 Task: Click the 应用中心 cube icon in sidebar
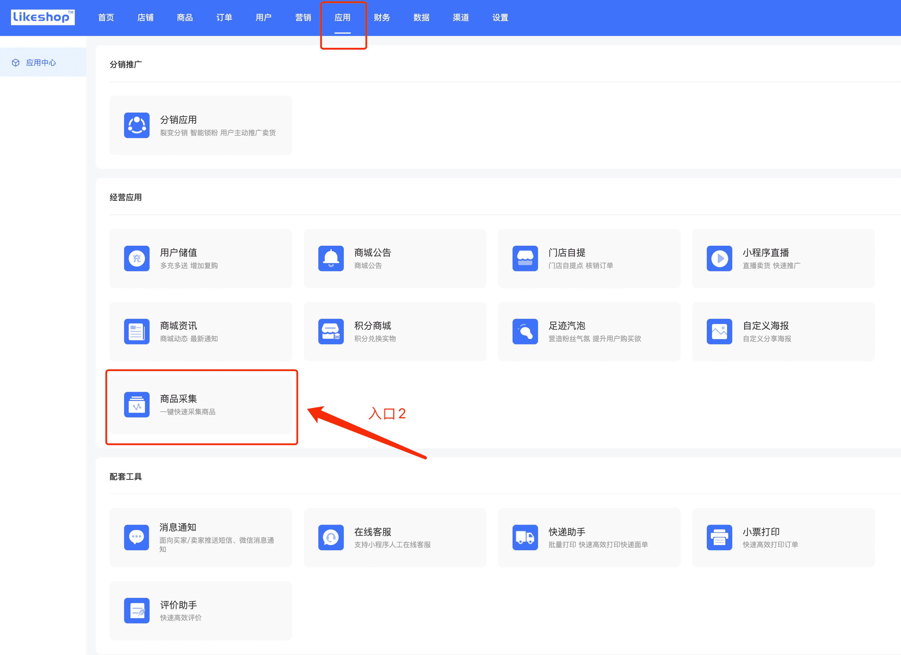click(x=15, y=62)
